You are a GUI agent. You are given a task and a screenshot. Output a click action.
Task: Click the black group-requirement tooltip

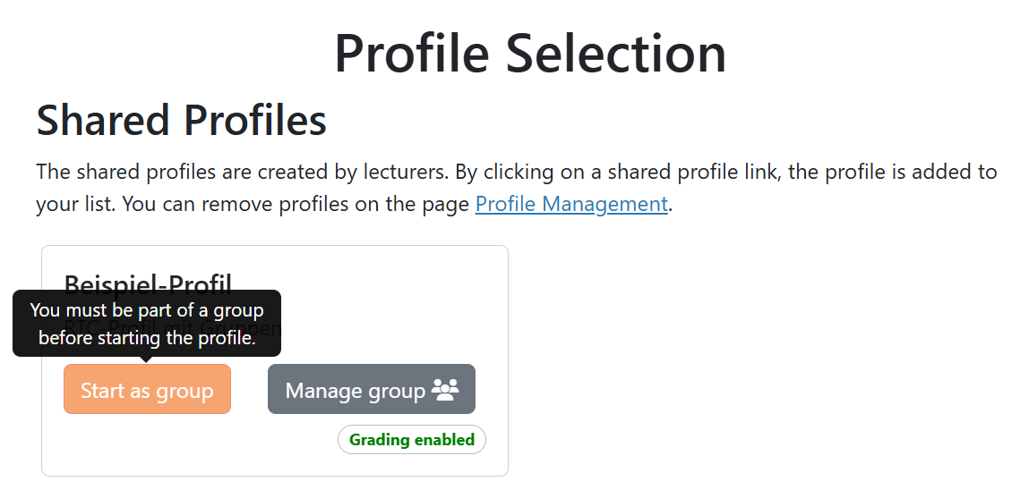(147, 324)
